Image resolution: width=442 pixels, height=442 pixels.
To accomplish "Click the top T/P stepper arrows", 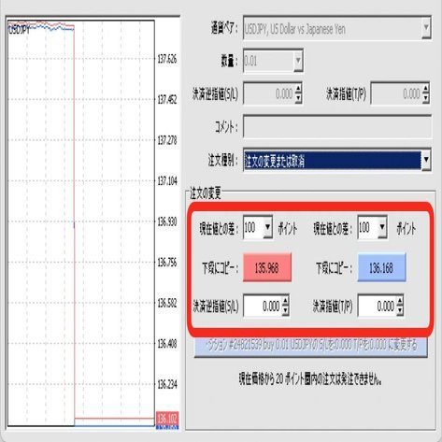I will click(426, 93).
